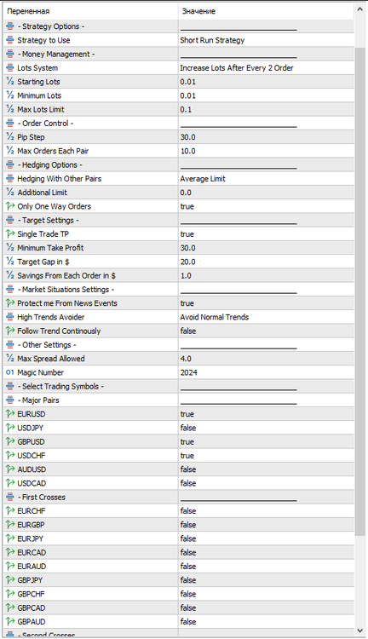Open the Average Limit value dropdown
This screenshot has width=368, height=639.
point(266,179)
